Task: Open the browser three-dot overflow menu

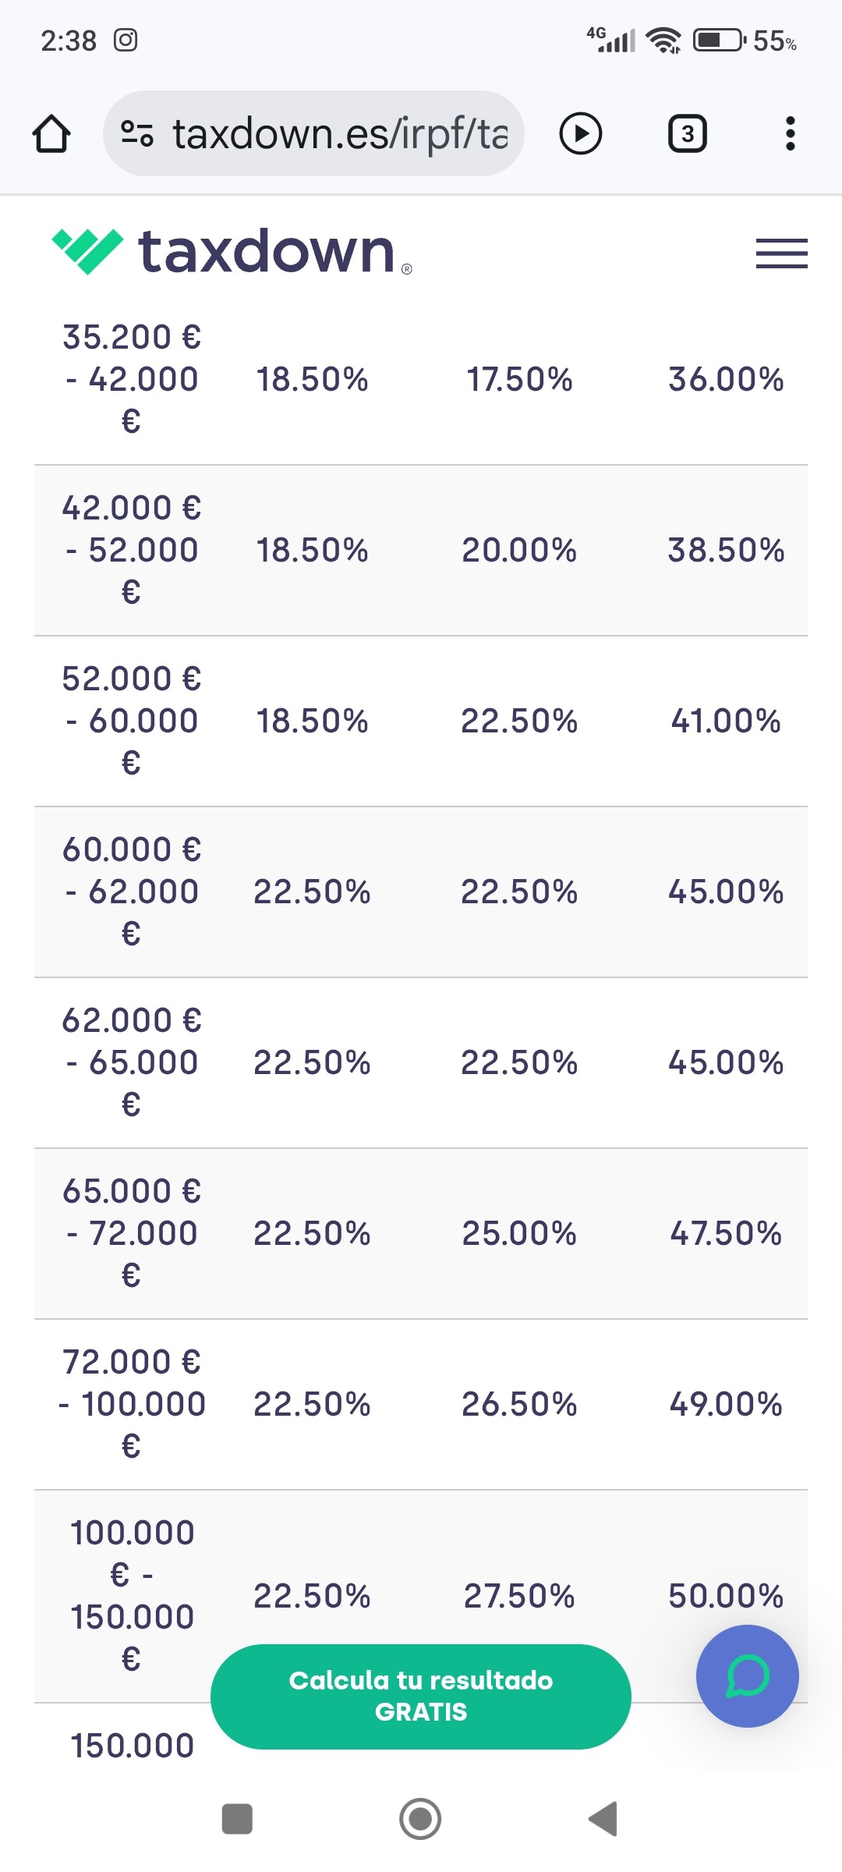Action: [x=790, y=133]
